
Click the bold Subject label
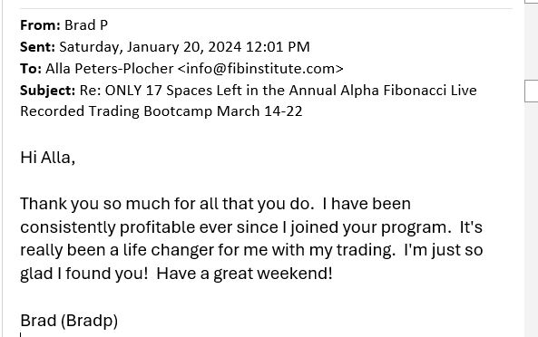[x=48, y=91]
